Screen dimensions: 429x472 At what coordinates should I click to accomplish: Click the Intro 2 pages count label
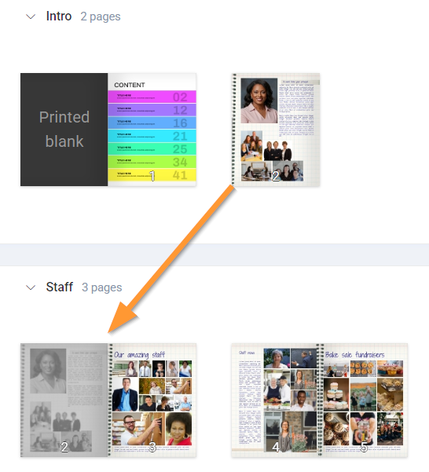101,16
